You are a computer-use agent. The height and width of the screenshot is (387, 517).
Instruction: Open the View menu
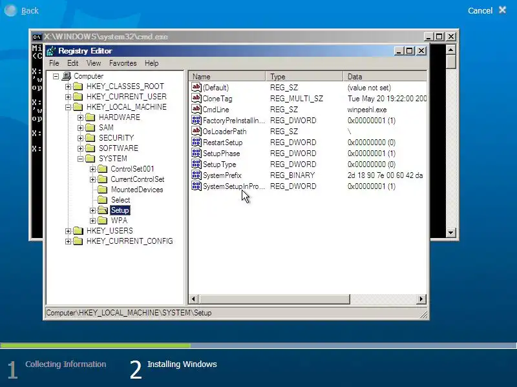point(94,63)
